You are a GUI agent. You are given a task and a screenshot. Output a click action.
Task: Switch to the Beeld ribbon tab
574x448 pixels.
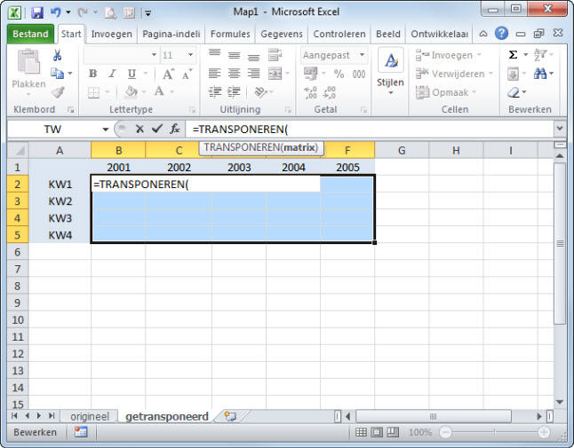click(387, 34)
